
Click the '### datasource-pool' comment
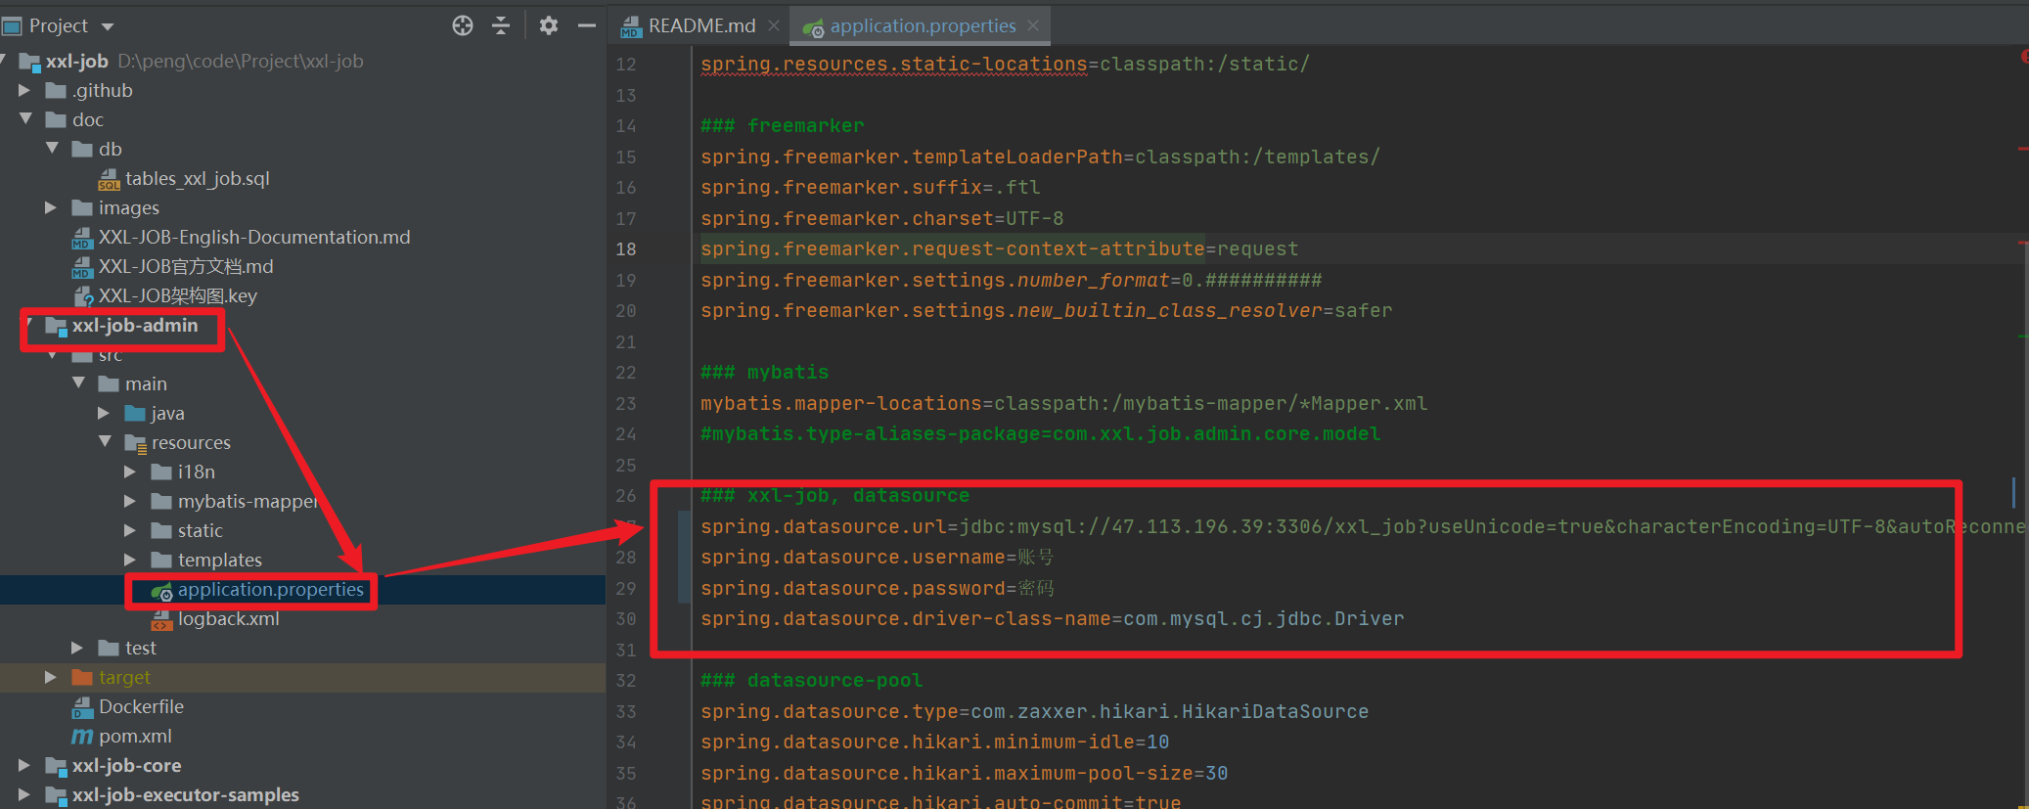coord(811,680)
